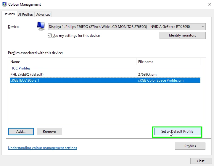Click the Add... button
This screenshot has width=214, height=166.
coord(21,132)
